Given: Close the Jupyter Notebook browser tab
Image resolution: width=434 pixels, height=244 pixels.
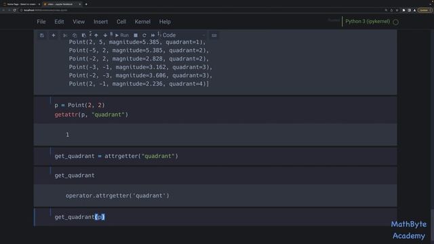Looking at the screenshot, I should click(80, 4).
